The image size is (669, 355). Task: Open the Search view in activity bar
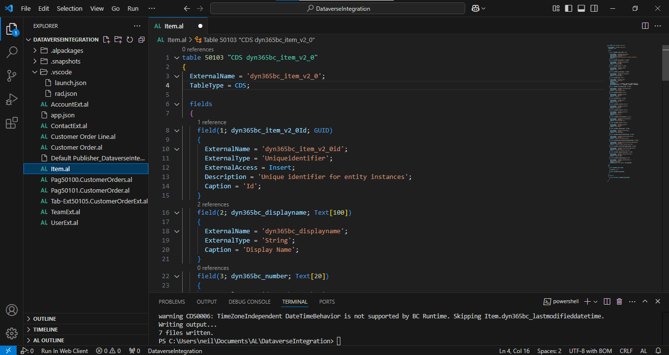(x=12, y=52)
